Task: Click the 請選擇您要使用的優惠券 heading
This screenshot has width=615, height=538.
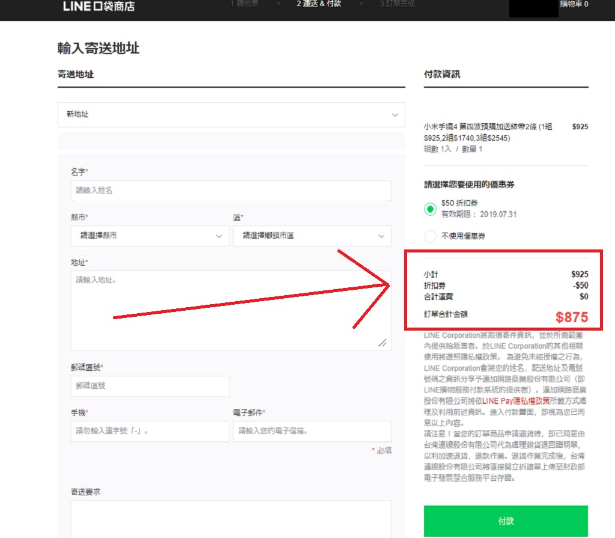Action: pos(469,185)
